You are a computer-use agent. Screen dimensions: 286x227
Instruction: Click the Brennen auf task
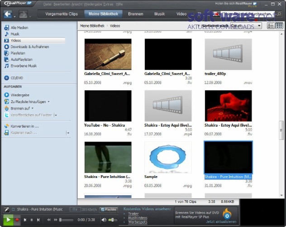click(20, 109)
